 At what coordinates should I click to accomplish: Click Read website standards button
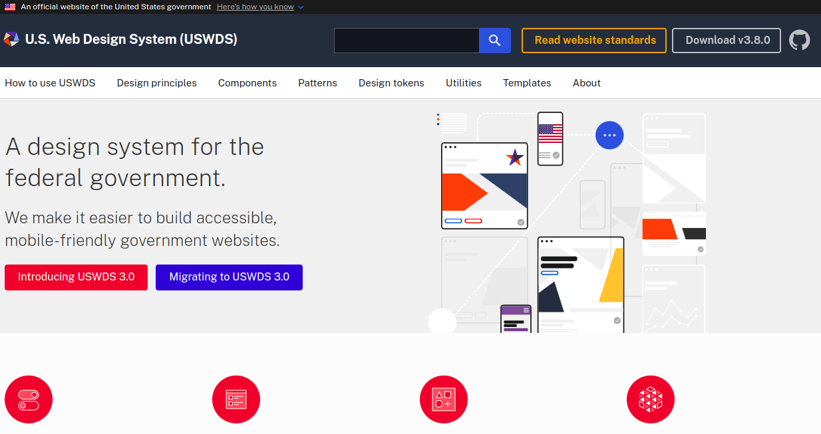click(x=594, y=41)
